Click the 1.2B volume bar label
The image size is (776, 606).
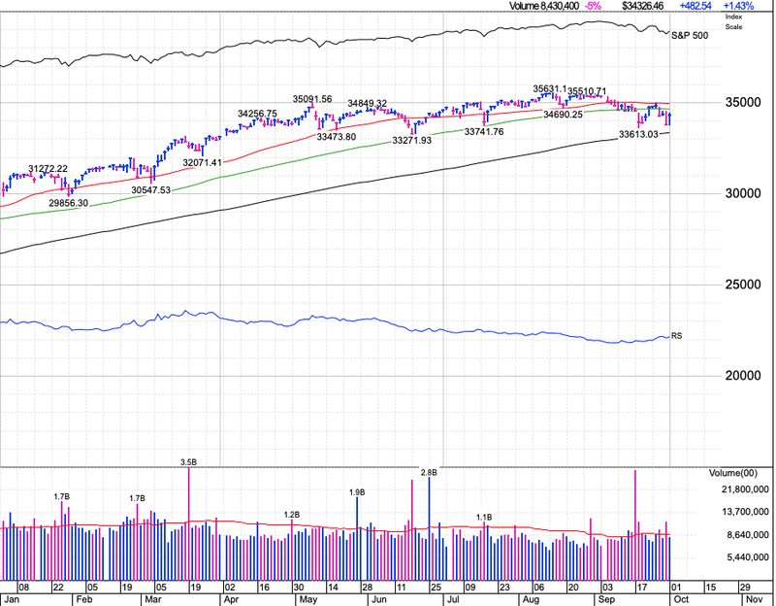pyautogui.click(x=292, y=516)
